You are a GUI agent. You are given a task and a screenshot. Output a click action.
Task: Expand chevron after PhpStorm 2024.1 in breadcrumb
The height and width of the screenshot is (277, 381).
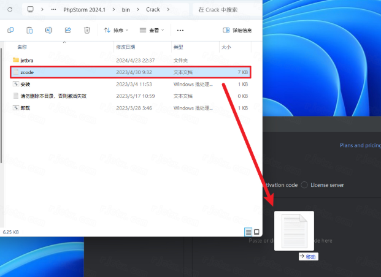[114, 9]
